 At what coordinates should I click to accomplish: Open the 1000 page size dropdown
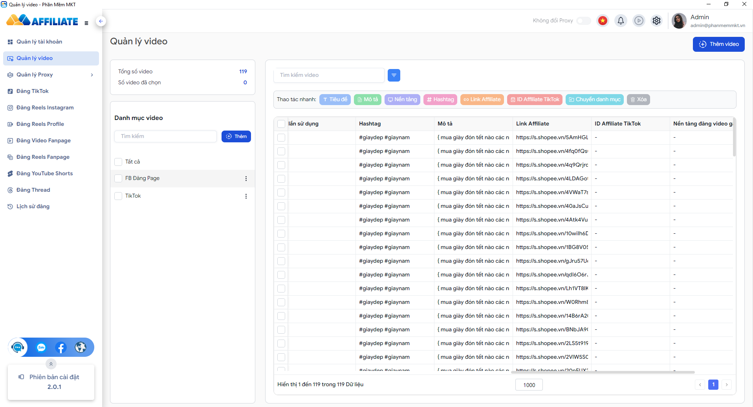[x=529, y=385]
